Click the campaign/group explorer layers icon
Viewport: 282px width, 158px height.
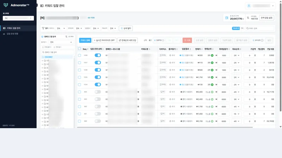click(x=42, y=37)
